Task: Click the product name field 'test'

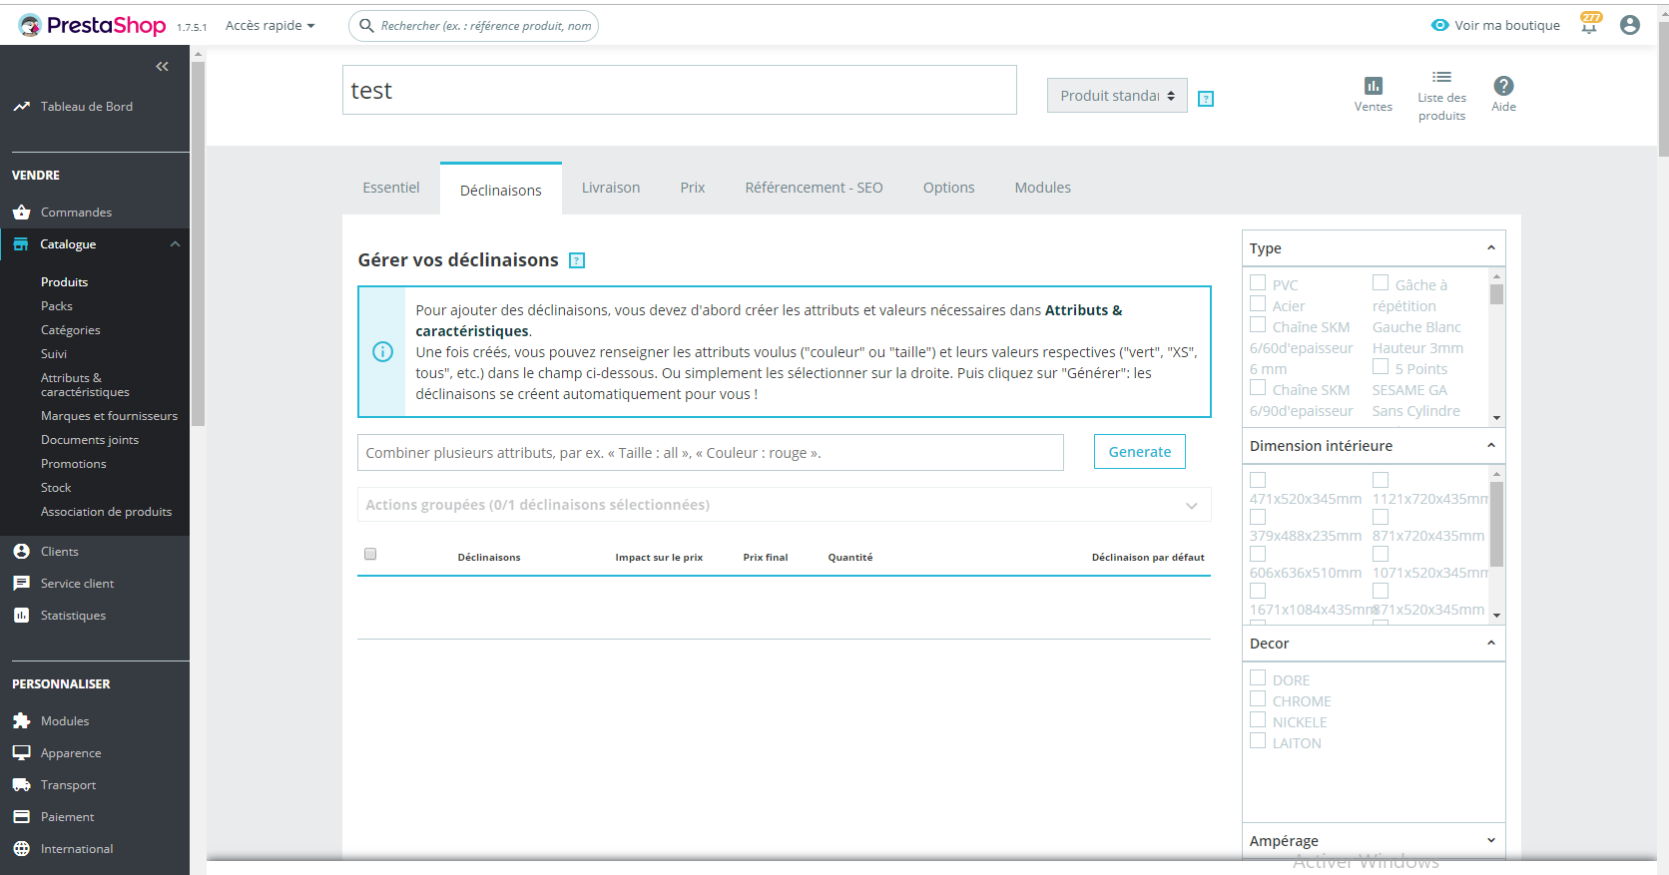Action: tap(680, 90)
